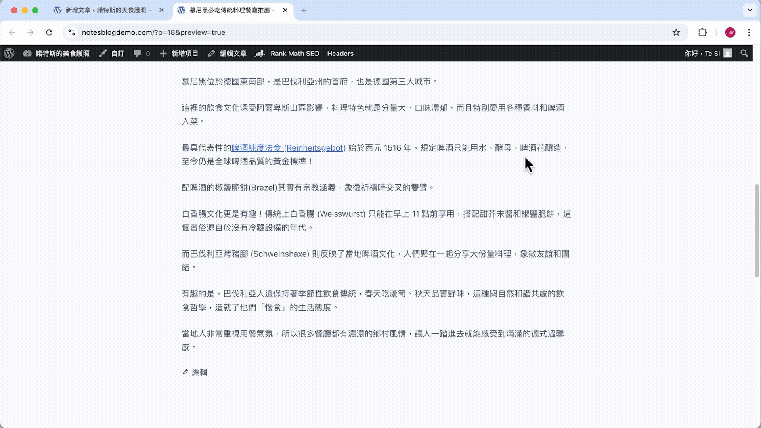Image resolution: width=761 pixels, height=428 pixels.
Task: Open the comments bubble icon
Action: coord(138,53)
